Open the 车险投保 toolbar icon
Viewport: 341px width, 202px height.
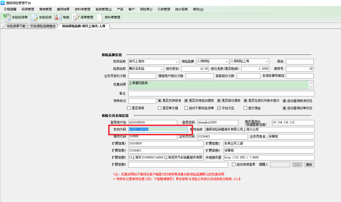point(34,17)
